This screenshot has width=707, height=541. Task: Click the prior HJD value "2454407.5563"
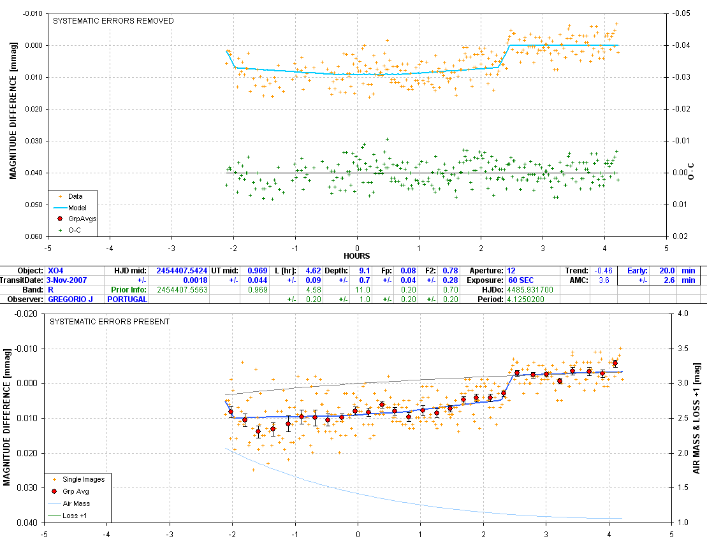click(182, 289)
